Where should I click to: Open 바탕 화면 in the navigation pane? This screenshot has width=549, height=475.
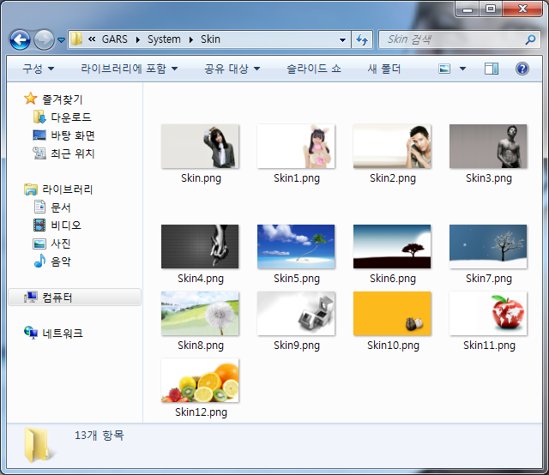[x=73, y=135]
